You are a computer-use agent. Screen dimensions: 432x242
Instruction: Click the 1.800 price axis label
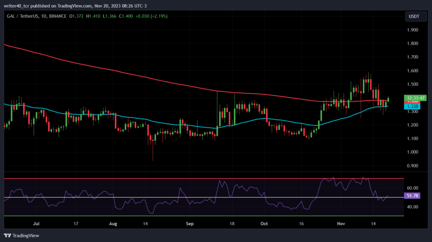tap(413, 43)
